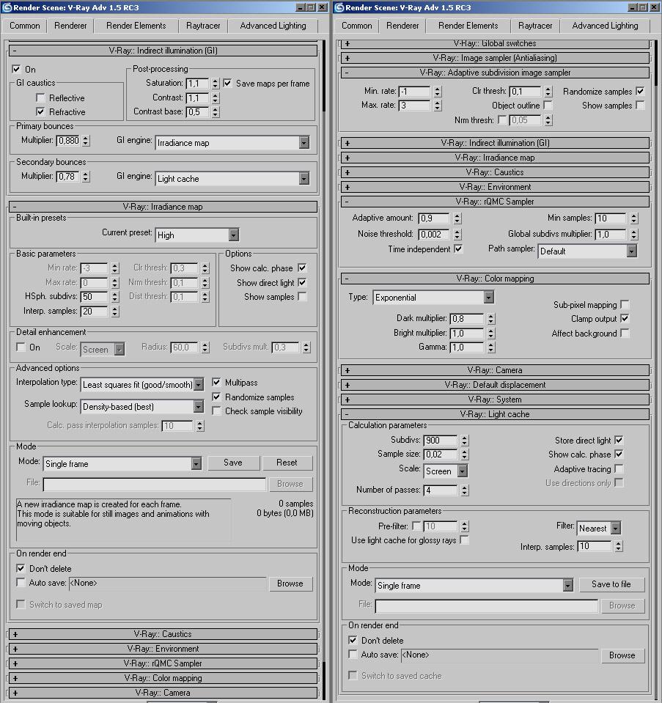This screenshot has height=703, width=662.
Task: Click Browse beside irradiance map Auto save
Action: tap(290, 584)
